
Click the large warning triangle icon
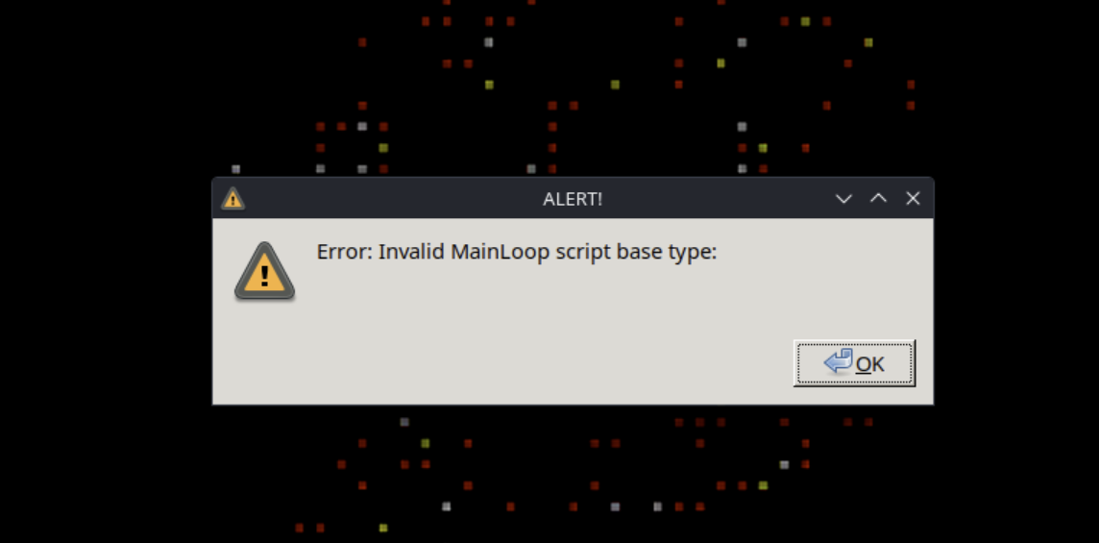pyautogui.click(x=264, y=271)
